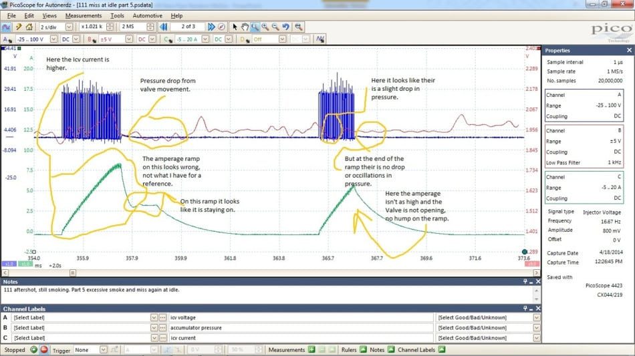
Task: Click the auto setup lightning icon
Action: [19, 27]
